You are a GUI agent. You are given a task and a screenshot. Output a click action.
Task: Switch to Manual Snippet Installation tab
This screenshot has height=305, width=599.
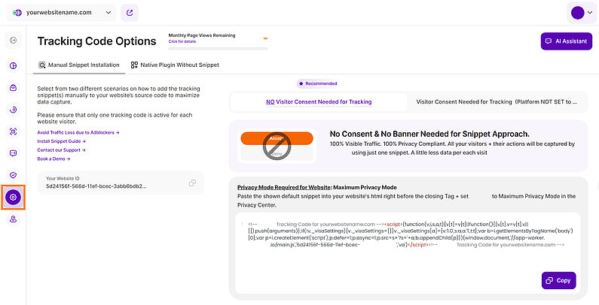pyautogui.click(x=78, y=65)
